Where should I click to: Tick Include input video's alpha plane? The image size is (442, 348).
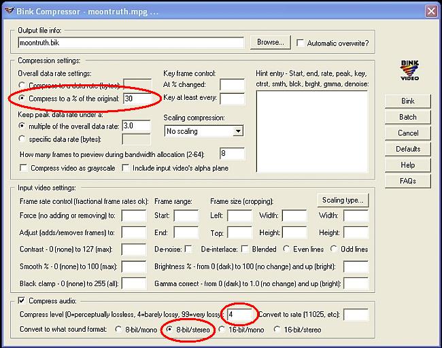[x=125, y=168]
